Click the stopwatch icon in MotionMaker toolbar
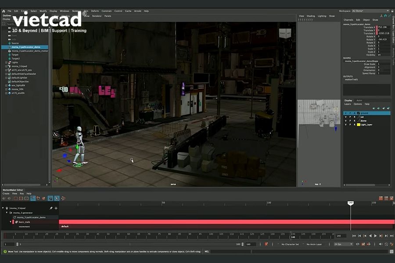 point(50,198)
